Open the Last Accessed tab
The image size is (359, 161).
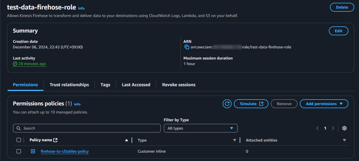[x=136, y=85]
